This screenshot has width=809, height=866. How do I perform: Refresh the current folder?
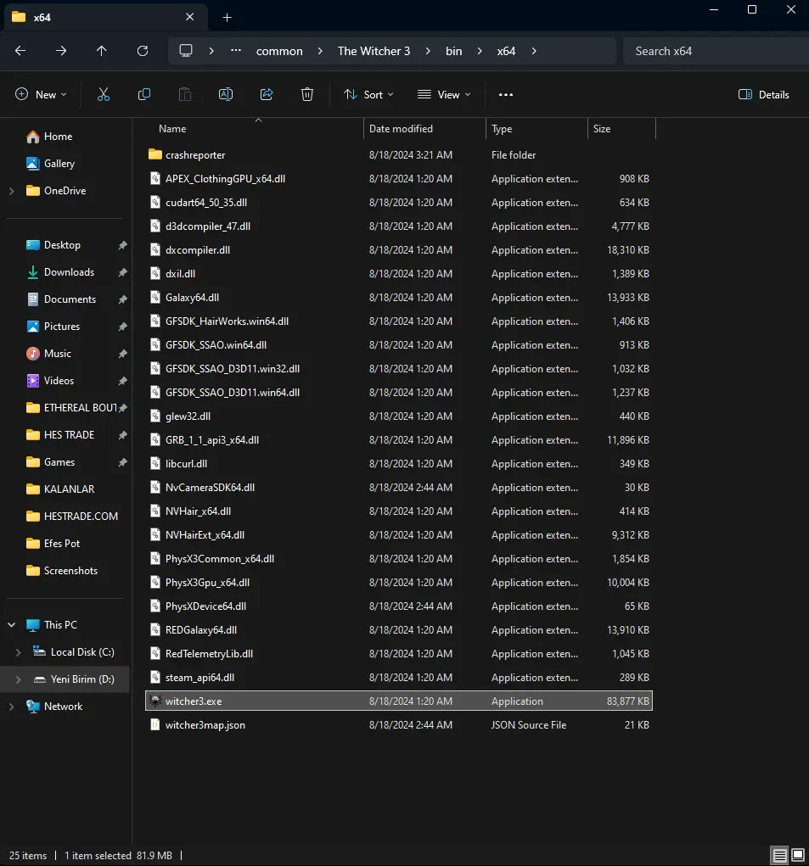point(143,51)
